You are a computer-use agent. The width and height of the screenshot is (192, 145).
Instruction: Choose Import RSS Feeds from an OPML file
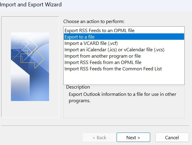point(103,62)
